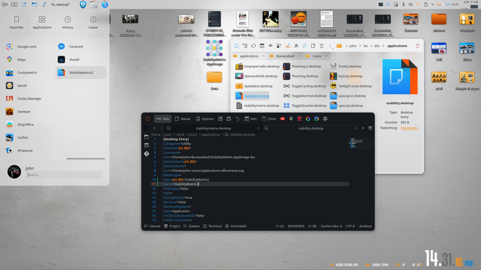Click the details view mode icon in file manager
The image size is (481, 270).
pyautogui.click(x=279, y=46)
